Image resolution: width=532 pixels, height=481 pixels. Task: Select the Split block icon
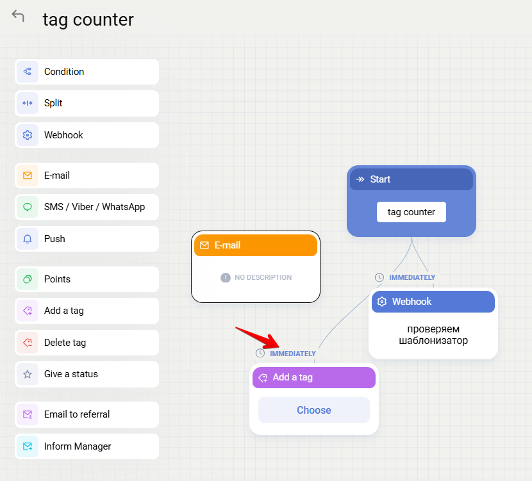click(27, 103)
